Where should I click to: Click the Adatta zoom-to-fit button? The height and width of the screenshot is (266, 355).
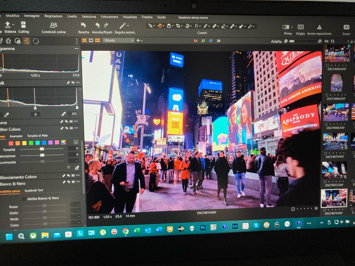pyautogui.click(x=276, y=41)
